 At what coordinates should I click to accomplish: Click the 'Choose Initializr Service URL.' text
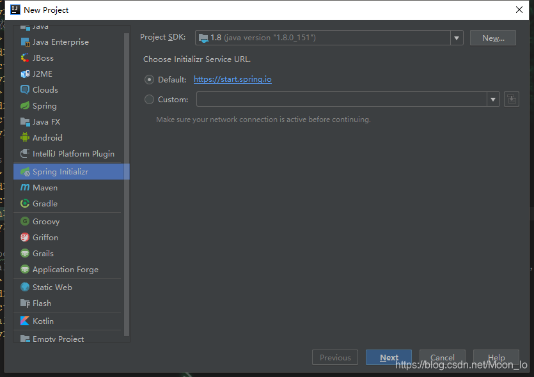[197, 59]
